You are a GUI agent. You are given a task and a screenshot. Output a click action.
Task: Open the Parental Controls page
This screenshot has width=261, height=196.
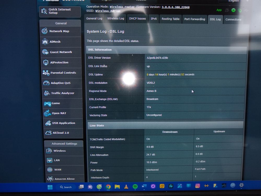pyautogui.click(x=63, y=73)
